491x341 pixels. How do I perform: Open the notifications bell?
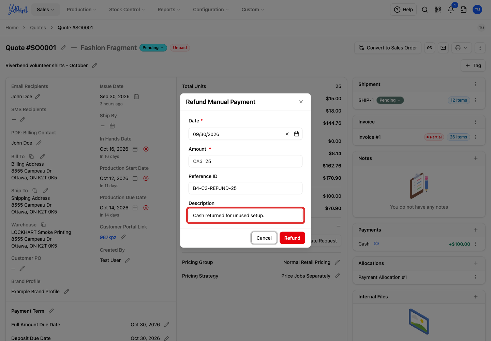451,10
